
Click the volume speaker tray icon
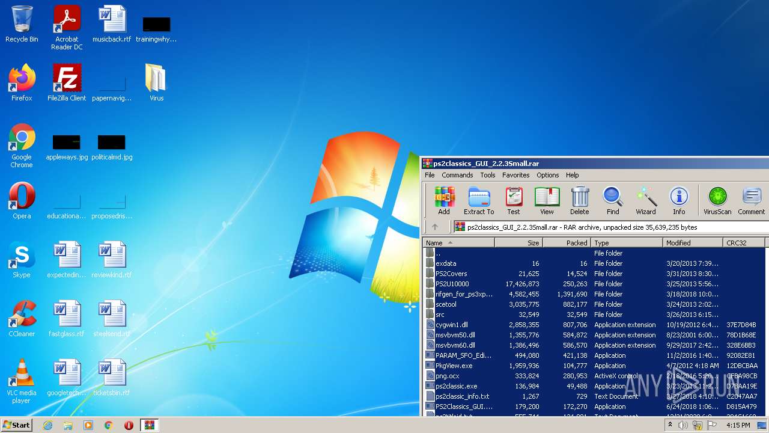coord(683,425)
